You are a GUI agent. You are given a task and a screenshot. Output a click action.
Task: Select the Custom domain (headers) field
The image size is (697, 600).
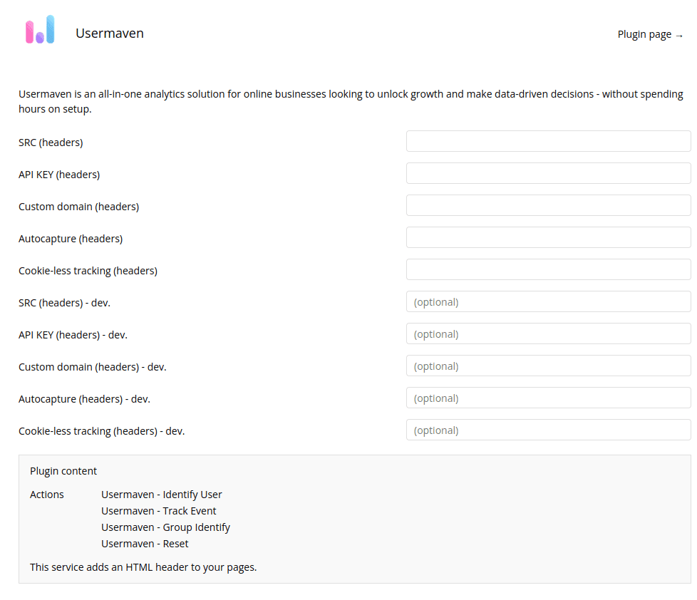[x=548, y=205]
